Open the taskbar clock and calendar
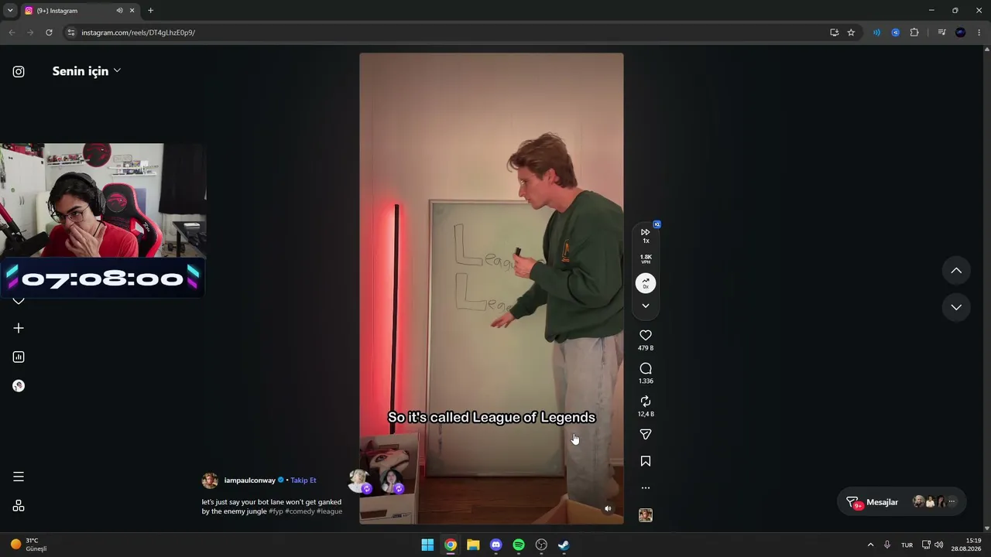991x557 pixels. 968,545
